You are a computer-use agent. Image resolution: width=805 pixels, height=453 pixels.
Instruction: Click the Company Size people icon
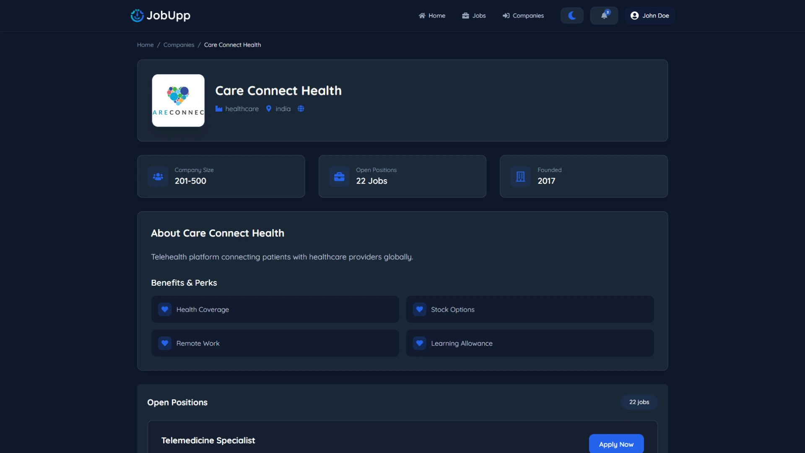tap(158, 177)
